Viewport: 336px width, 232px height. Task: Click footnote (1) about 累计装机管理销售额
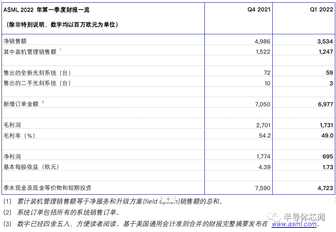113,202
